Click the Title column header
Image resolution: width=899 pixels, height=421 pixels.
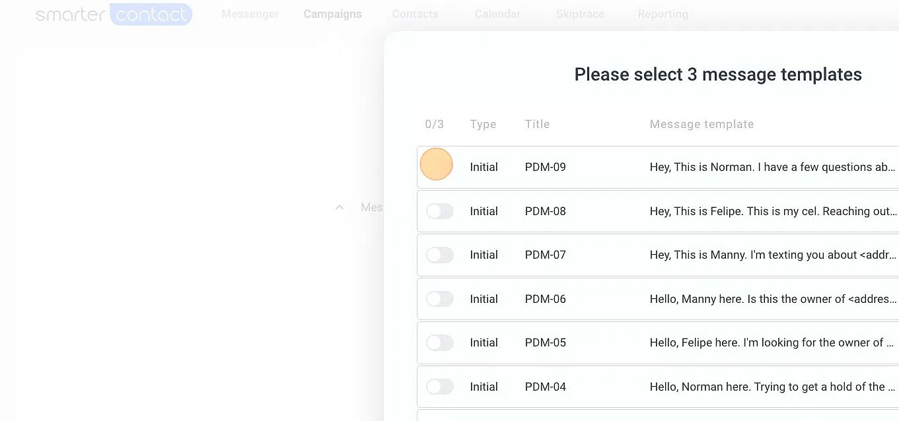pyautogui.click(x=537, y=124)
